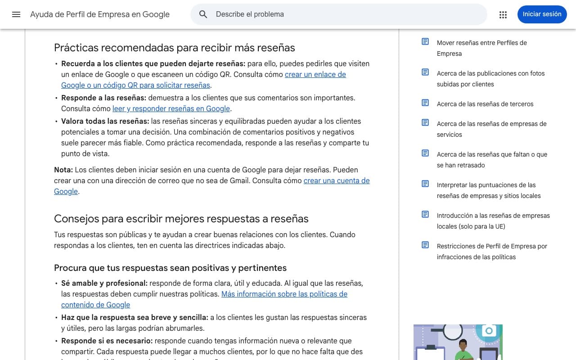This screenshot has width=576, height=360.
Task: Open crear un enlace de Google o código QR link
Action: click(203, 80)
